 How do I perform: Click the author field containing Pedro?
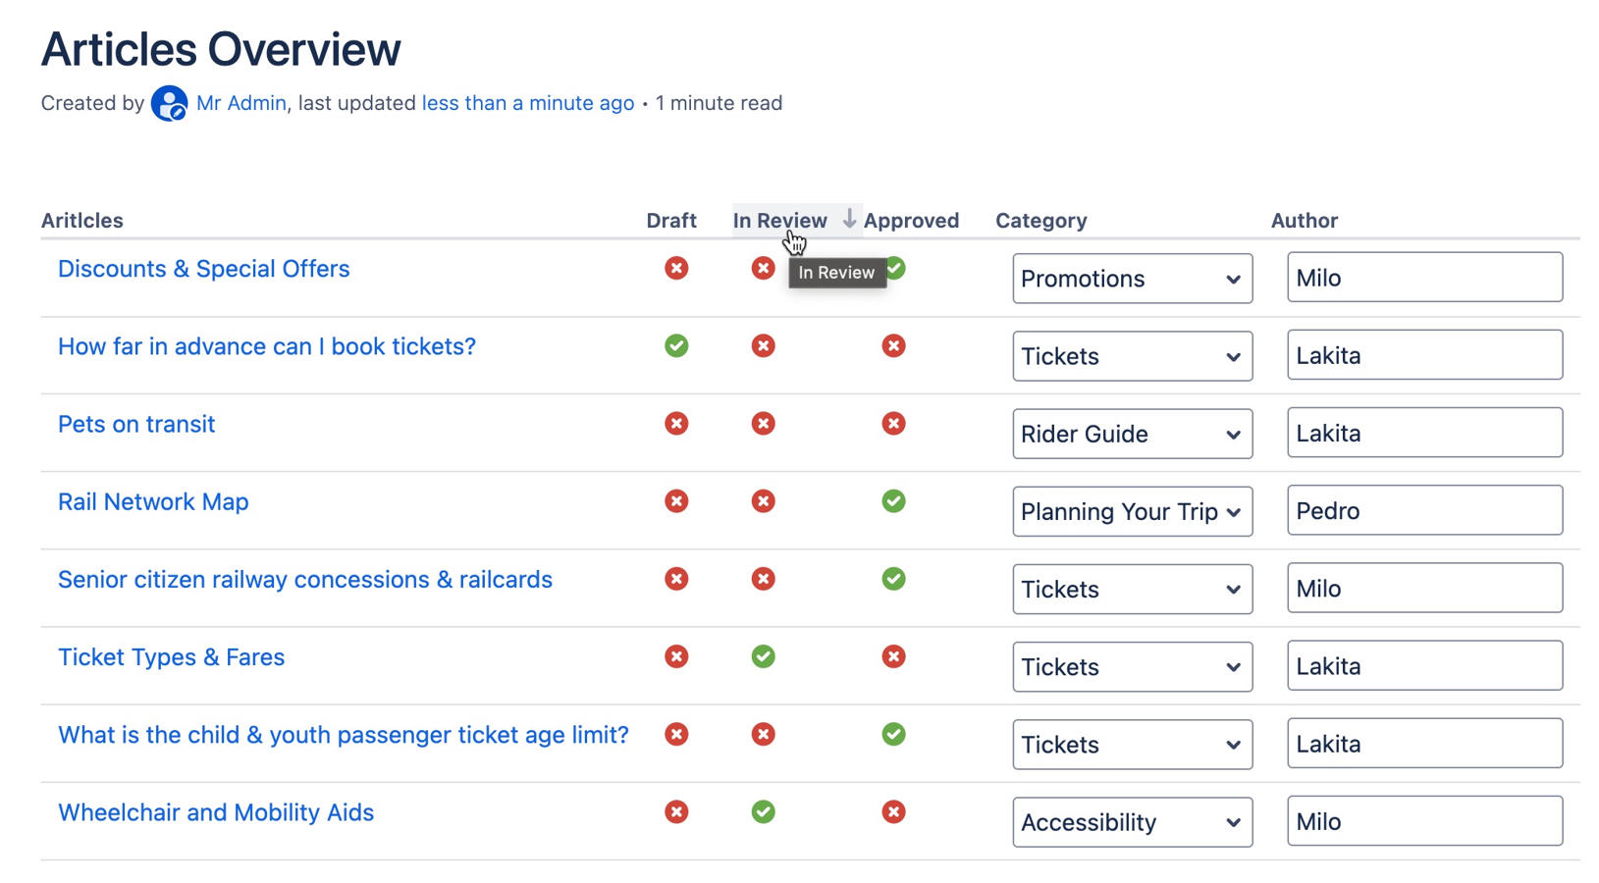[1424, 510]
